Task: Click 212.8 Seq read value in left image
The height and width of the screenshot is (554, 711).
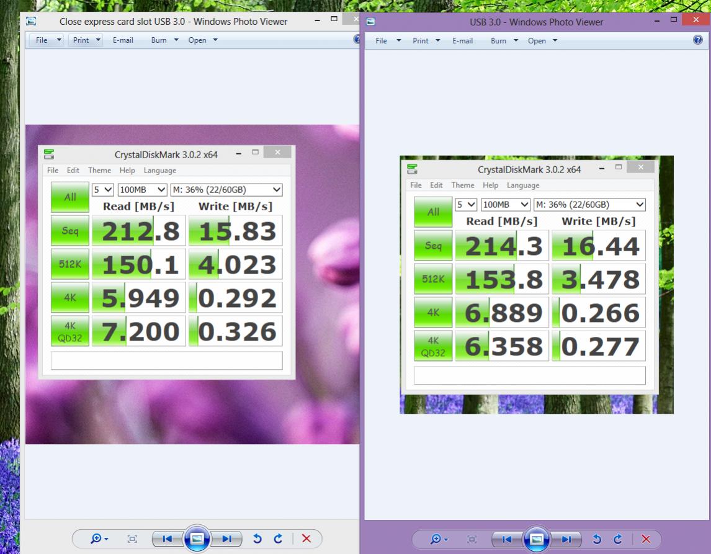Action: 139,231
